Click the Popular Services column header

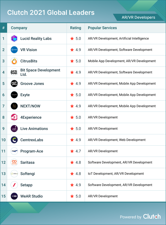coord(102,28)
